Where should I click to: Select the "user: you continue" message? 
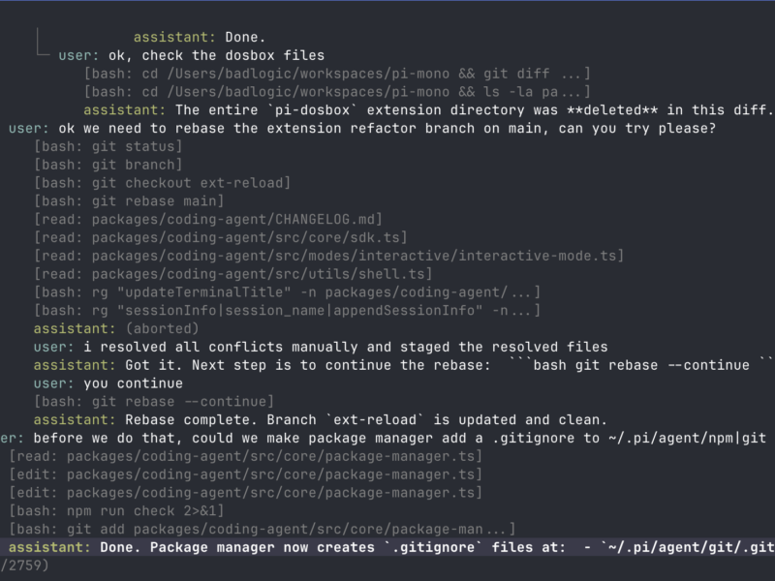coord(108,383)
